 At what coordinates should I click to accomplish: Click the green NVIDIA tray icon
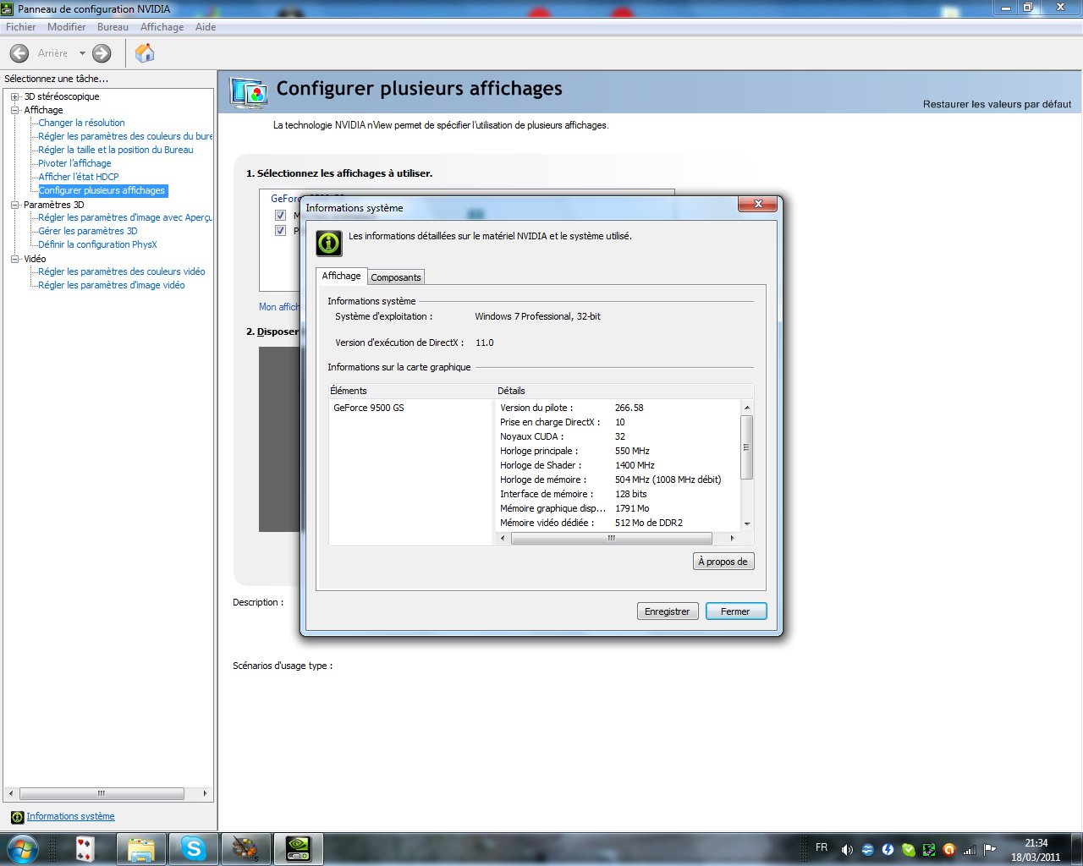point(928,849)
